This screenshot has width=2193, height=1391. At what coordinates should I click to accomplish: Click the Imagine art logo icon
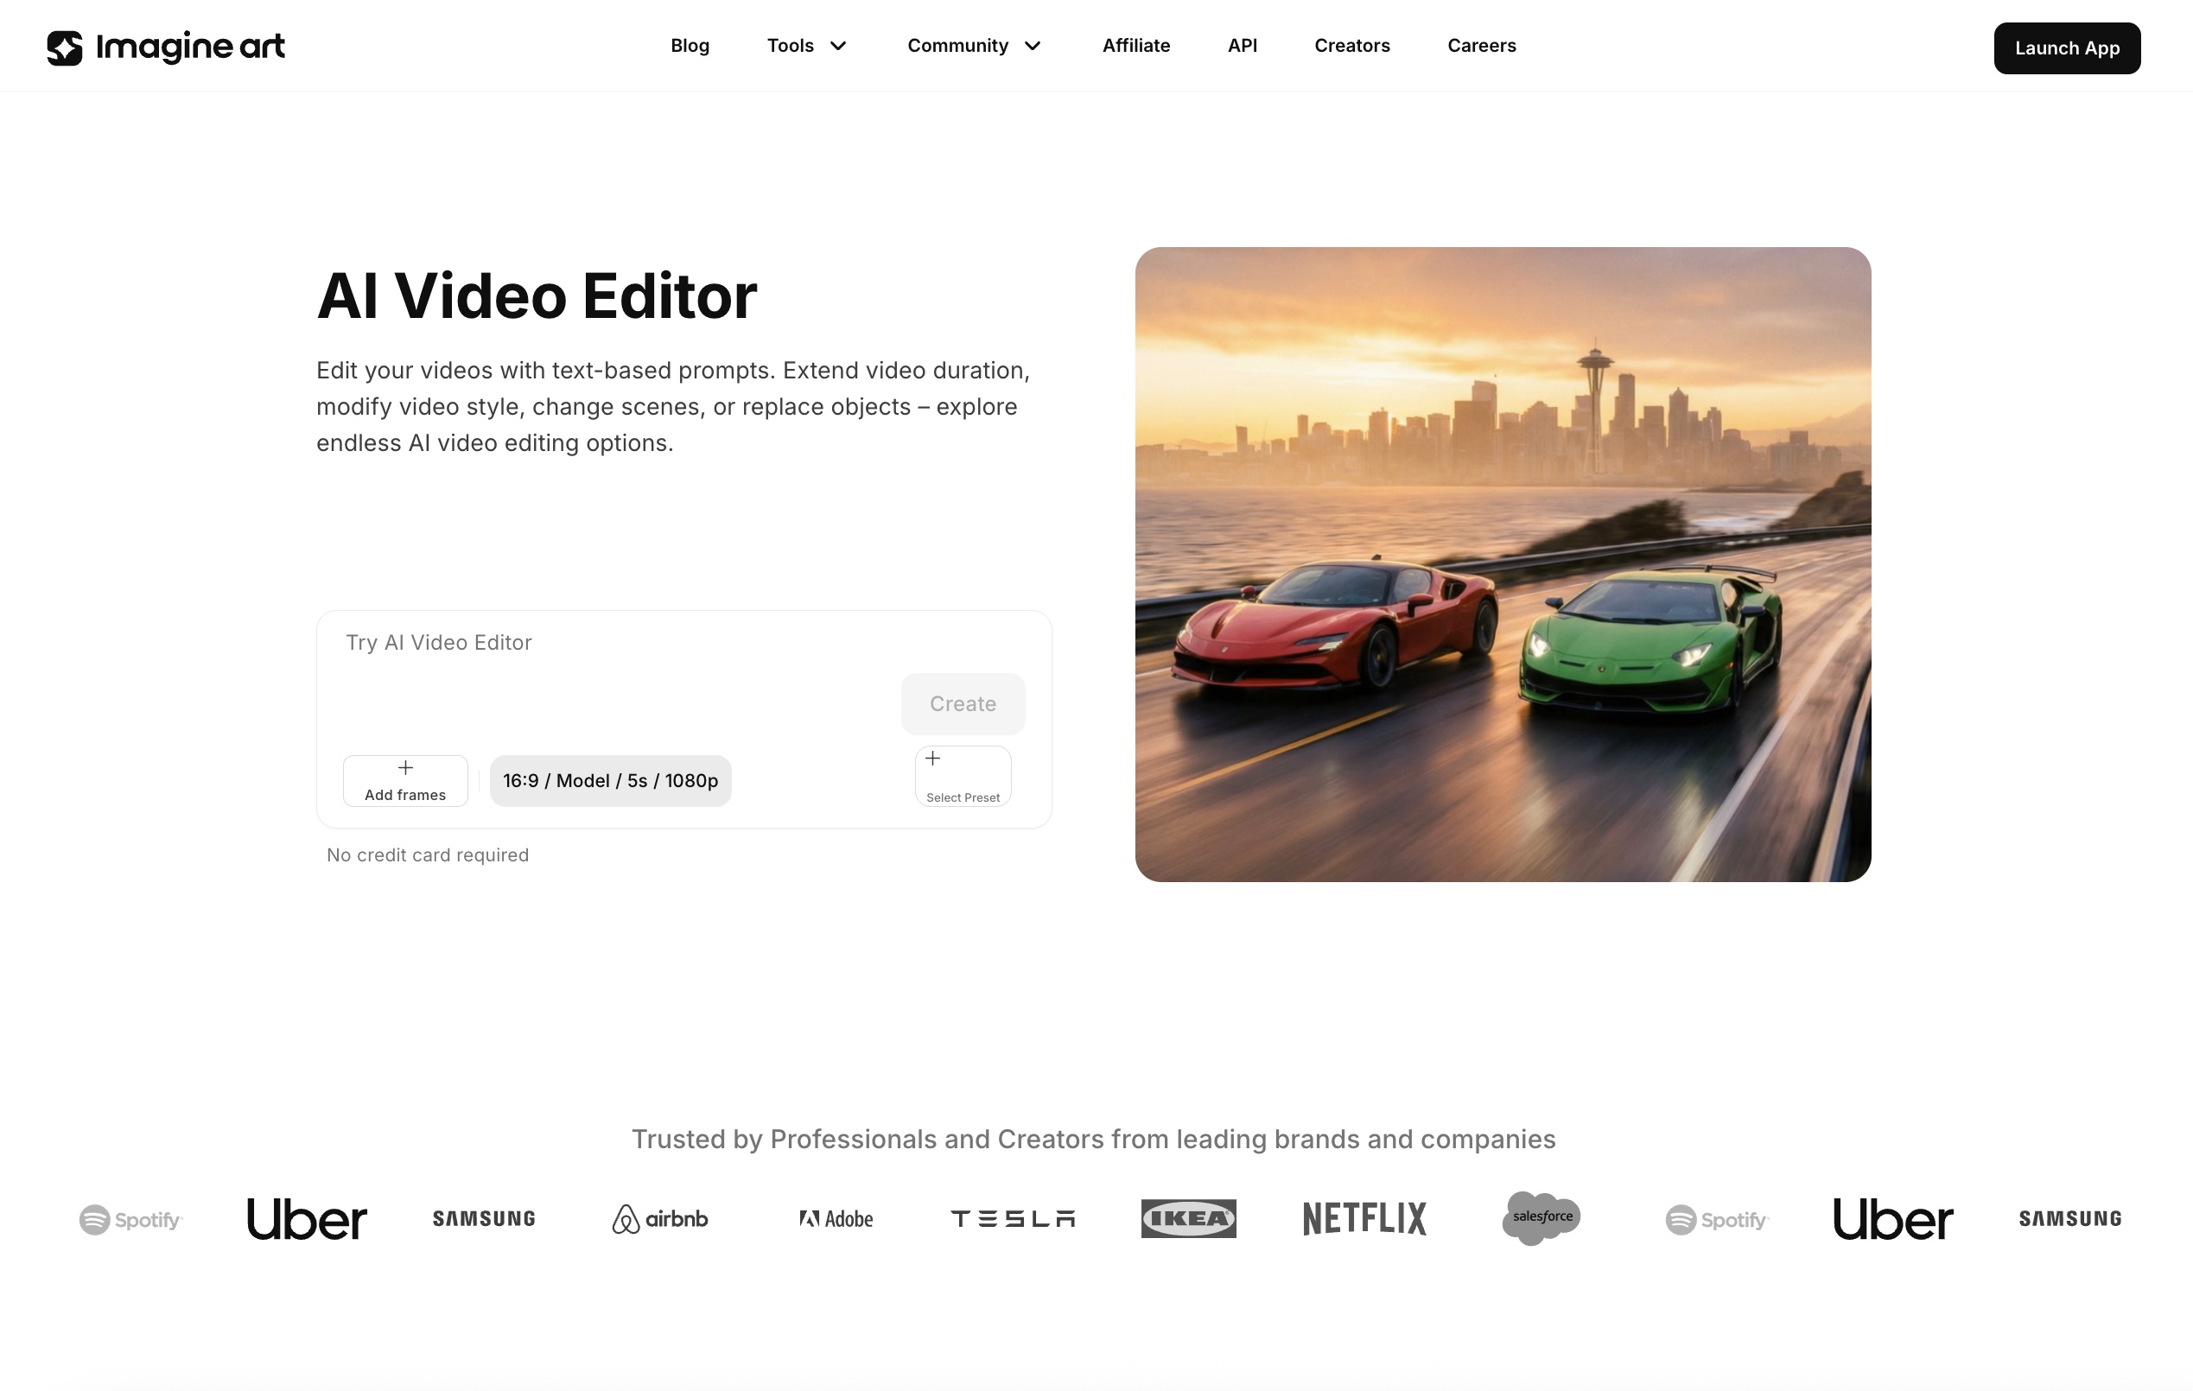coord(65,48)
